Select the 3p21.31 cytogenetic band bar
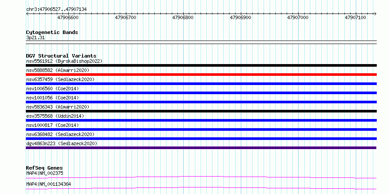 pyautogui.click(x=201, y=42)
